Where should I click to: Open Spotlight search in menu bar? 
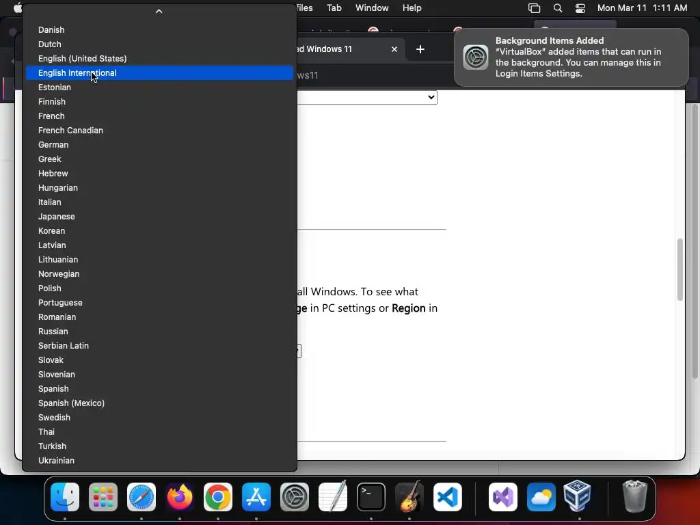558,8
